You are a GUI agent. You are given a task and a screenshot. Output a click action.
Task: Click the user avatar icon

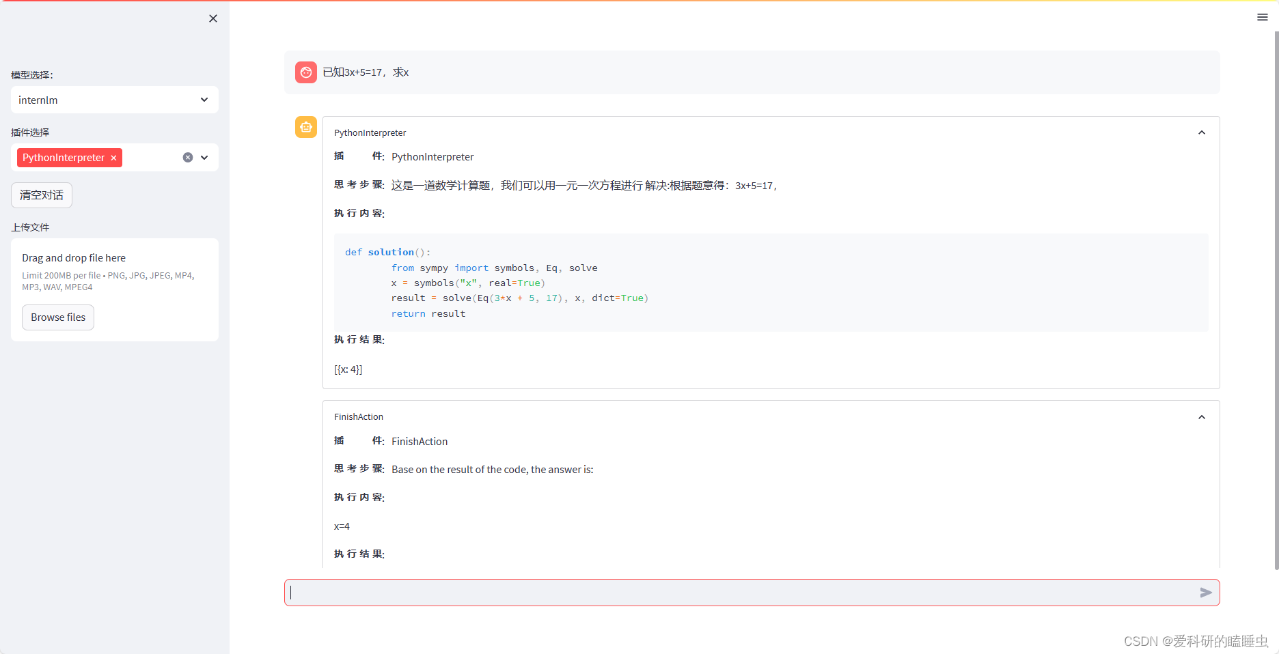[306, 72]
